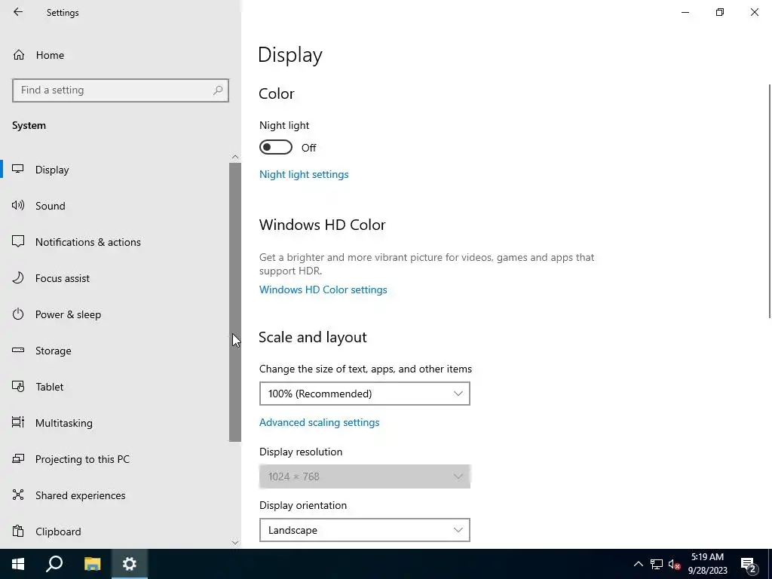
Task: Click the Find a setting search box
Action: point(120,90)
